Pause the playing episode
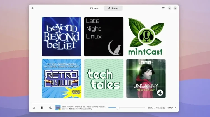The width and height of the screenshot is (210, 117). [x=42, y=108]
